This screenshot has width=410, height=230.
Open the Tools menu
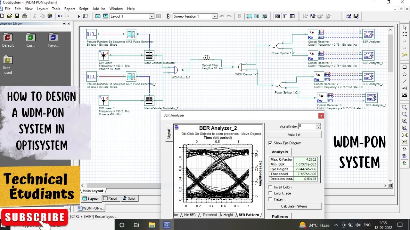pyautogui.click(x=56, y=9)
